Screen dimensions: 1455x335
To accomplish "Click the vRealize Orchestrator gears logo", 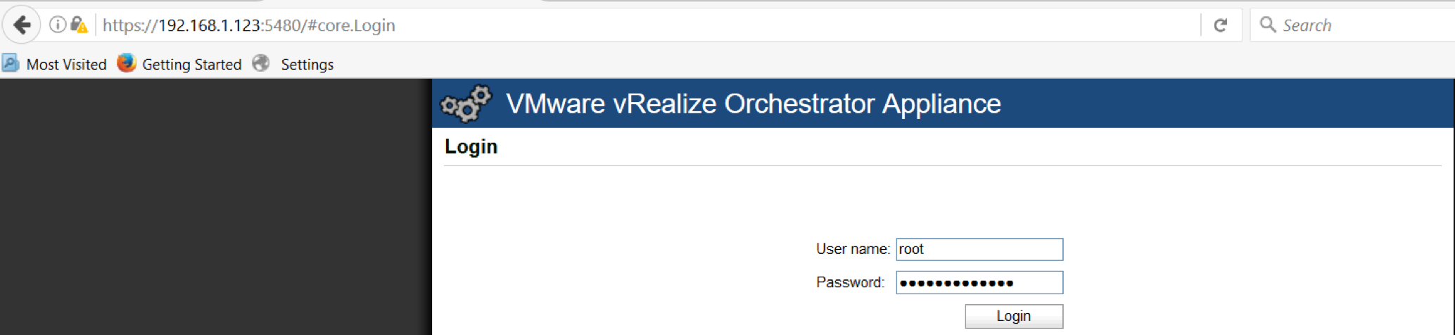I will point(466,103).
